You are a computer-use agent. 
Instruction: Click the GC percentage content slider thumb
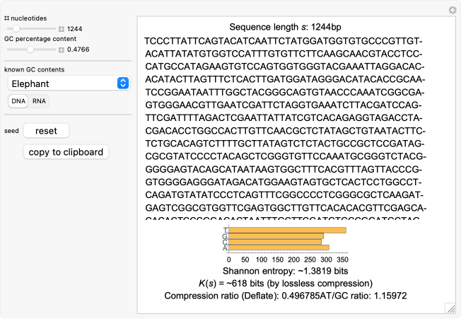click(30, 50)
